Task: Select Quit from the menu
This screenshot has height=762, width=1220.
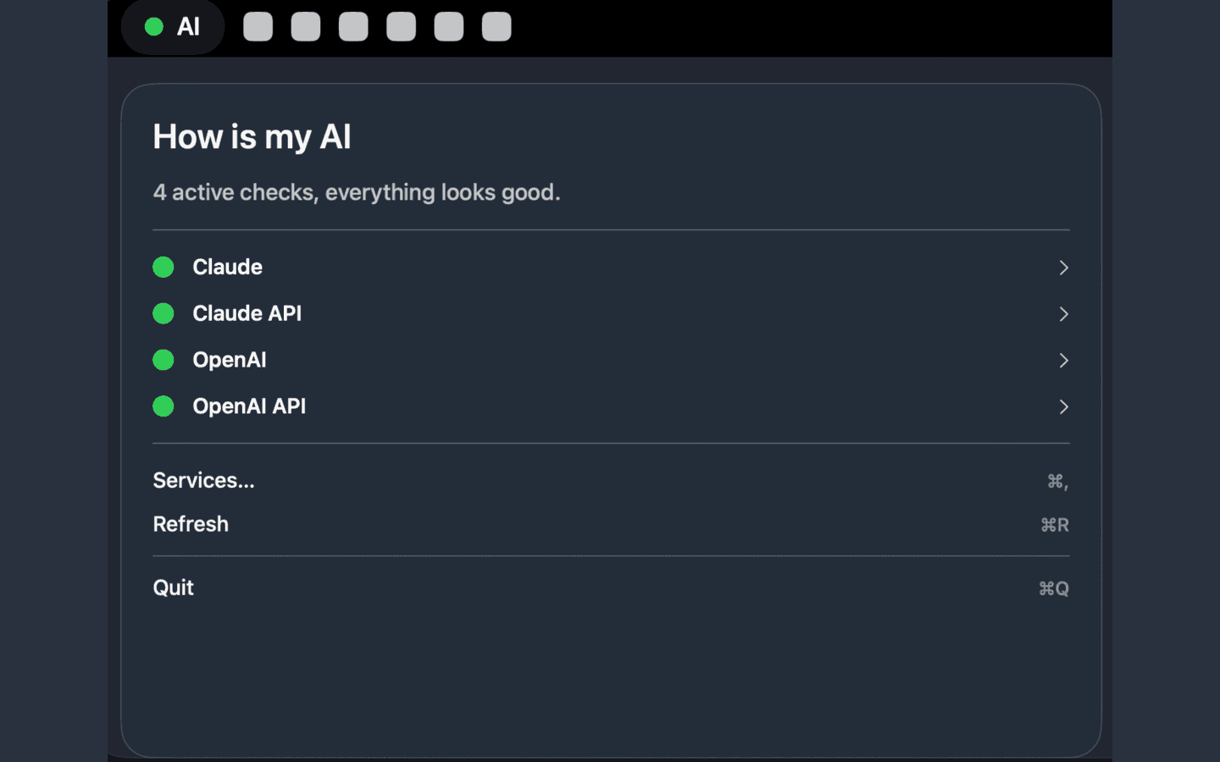Action: pos(173,587)
